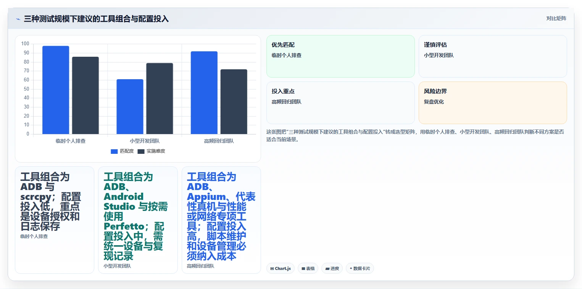The image size is (582, 289).
Task: Select the green Android Studio 与 Perfetto card
Action: click(x=138, y=220)
